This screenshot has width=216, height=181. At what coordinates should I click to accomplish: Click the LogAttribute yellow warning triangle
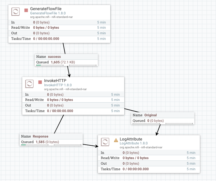[x=116, y=140]
